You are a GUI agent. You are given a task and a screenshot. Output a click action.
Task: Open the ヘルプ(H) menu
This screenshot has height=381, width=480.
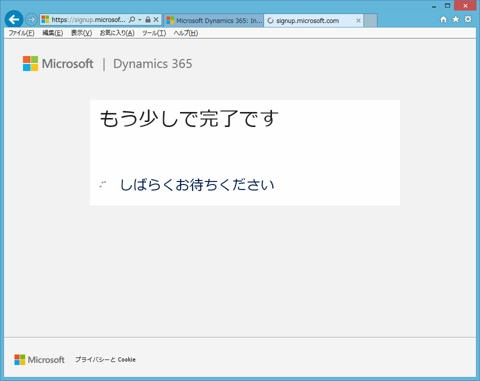[186, 33]
